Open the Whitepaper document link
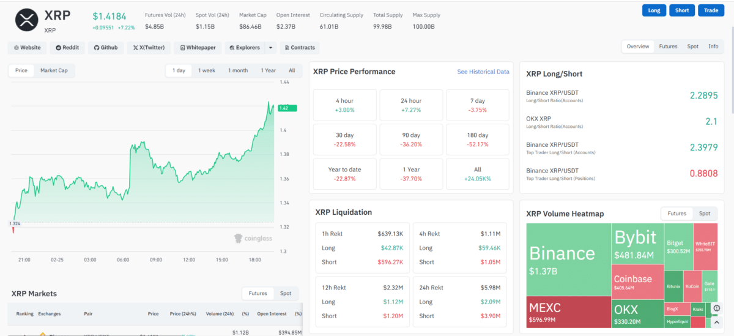 pos(198,48)
